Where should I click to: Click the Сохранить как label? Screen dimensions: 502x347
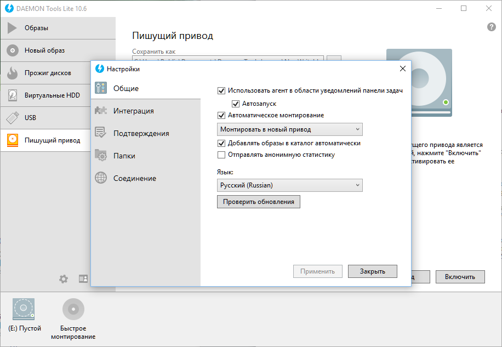(x=153, y=52)
